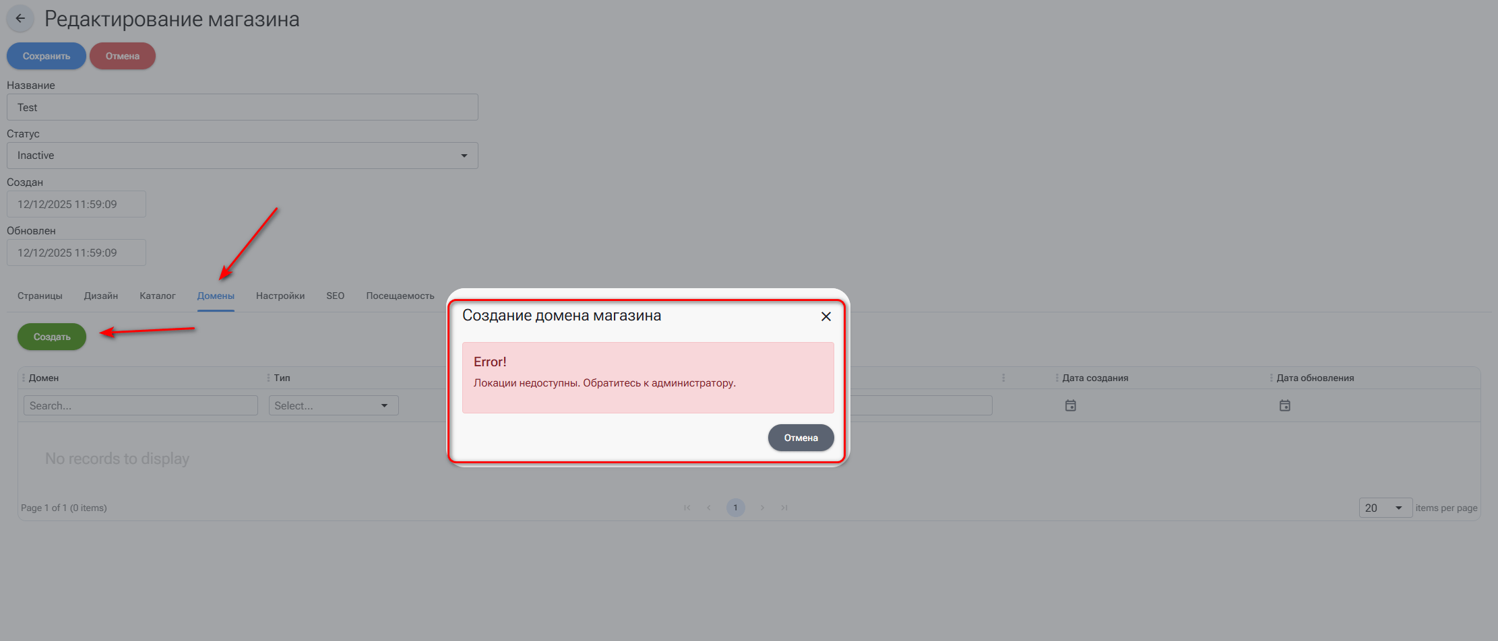Viewport: 1498px width, 641px height.
Task: Open the update date calendar filter
Action: [x=1284, y=405]
